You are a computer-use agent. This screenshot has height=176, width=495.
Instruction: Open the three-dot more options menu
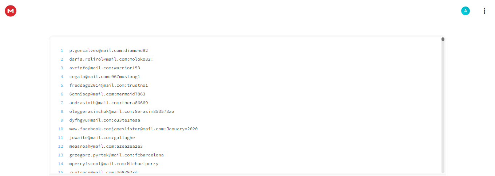click(484, 11)
